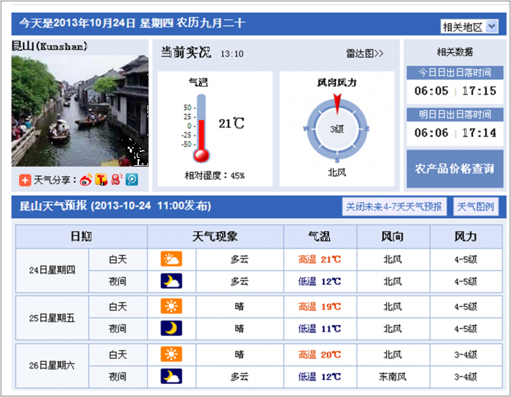The height and width of the screenshot is (397, 511).
Task: Click the 25日星期五 date cell
Action: (52, 318)
